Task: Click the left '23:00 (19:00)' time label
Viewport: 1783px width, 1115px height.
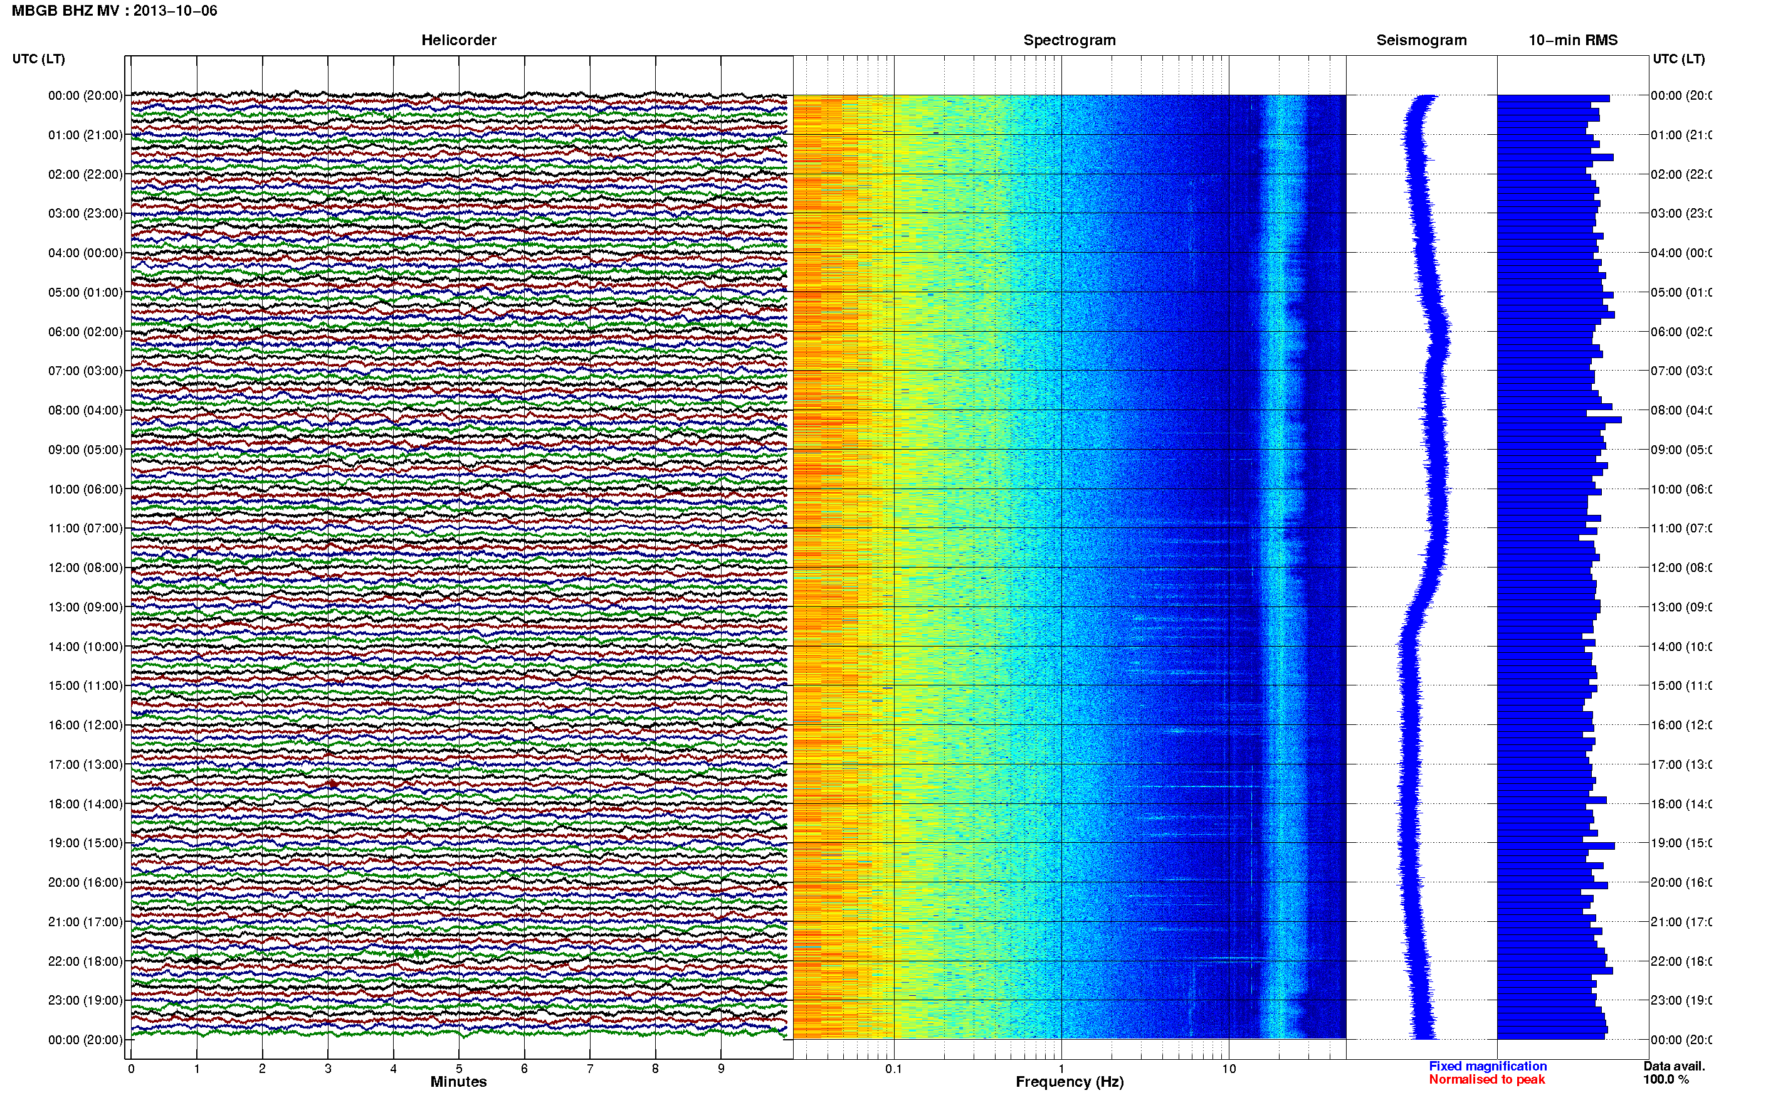Action: coord(85,1000)
